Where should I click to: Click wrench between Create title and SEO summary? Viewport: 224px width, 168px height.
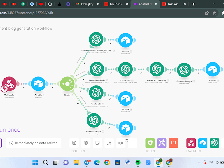(x=141, y=73)
